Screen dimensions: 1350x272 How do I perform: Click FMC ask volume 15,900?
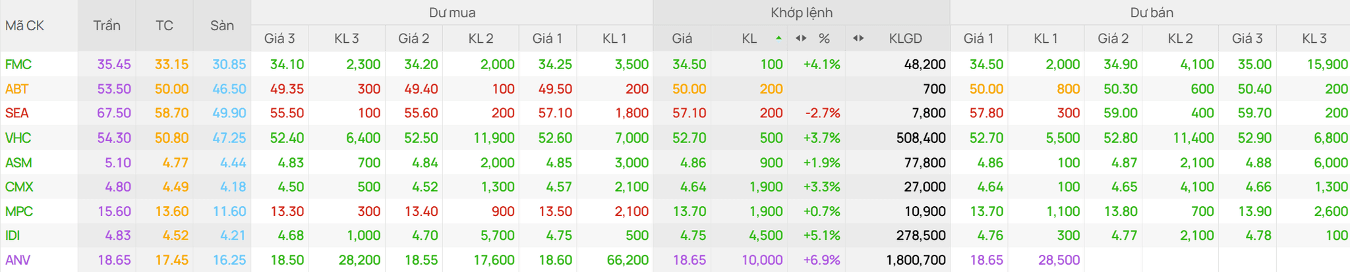coord(1328,65)
